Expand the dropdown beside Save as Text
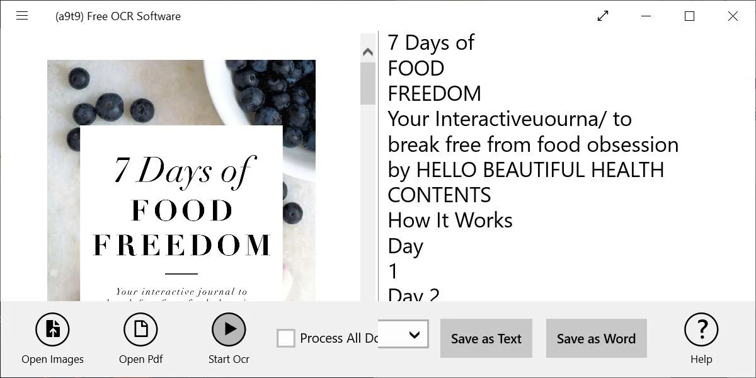Viewport: 756px width, 378px height. pyautogui.click(x=414, y=335)
